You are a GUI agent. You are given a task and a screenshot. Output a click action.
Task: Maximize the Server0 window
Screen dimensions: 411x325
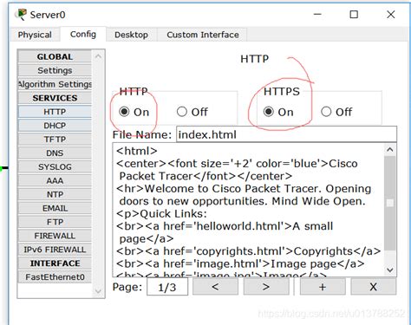(354, 15)
